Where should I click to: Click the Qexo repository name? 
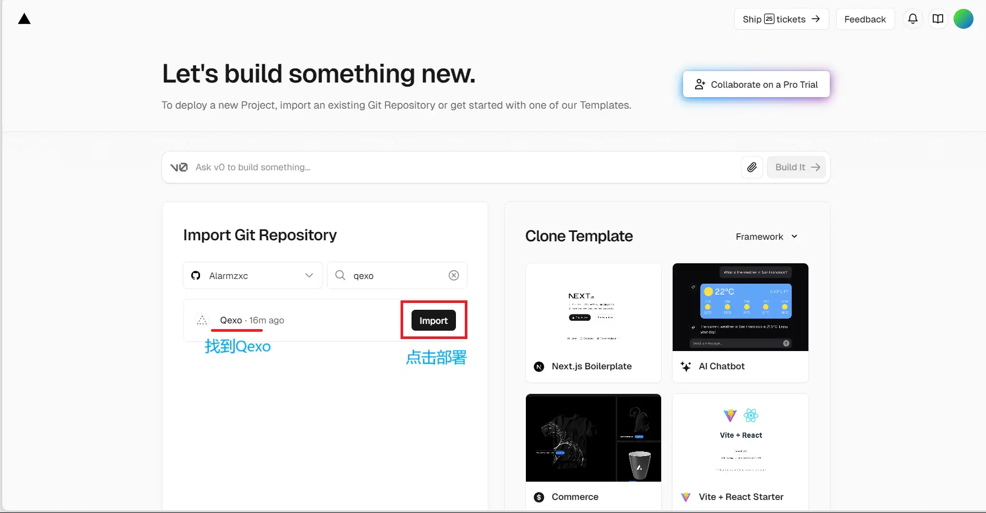[231, 320]
